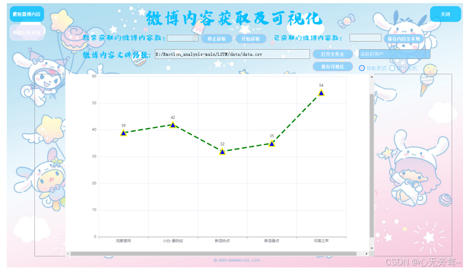Click the data value label 54
This screenshot has width=463, height=270.
(x=321, y=85)
